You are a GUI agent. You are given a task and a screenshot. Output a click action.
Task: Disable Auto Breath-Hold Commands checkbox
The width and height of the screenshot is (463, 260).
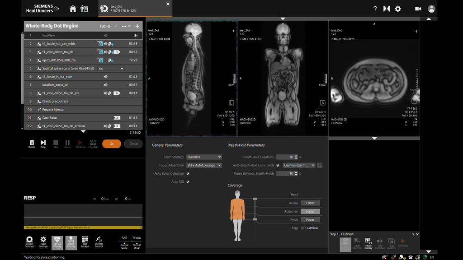[278, 165]
